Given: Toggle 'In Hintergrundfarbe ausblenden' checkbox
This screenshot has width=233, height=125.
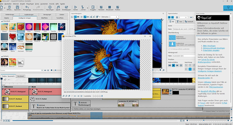Looking at the screenshot, I should (x=169, y=49).
